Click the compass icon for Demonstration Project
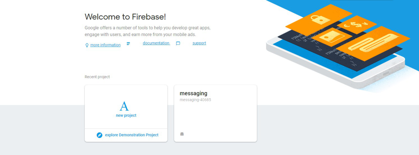 (99, 135)
